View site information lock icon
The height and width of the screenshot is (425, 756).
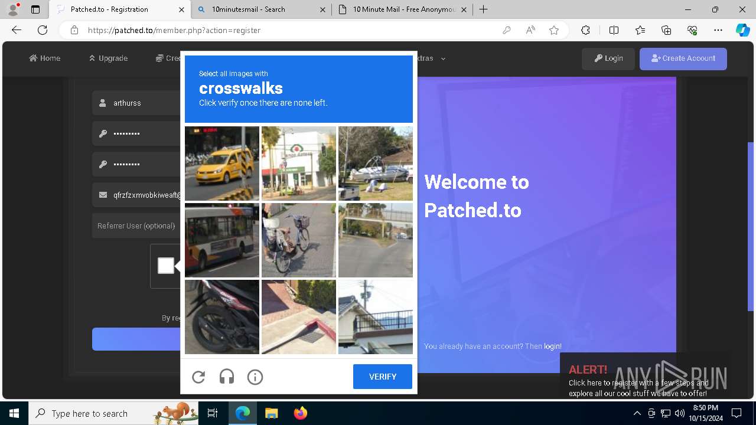pyautogui.click(x=74, y=30)
